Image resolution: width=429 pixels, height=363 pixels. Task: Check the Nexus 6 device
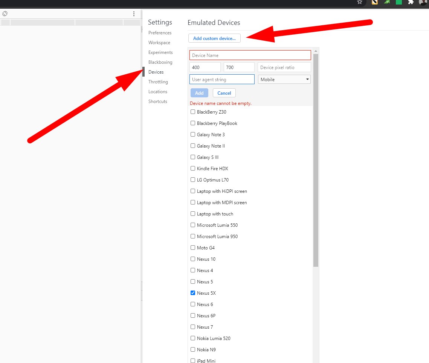193,305
